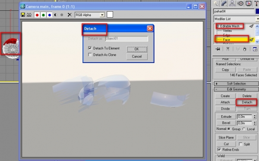Click the Attach button
This screenshot has width=259, height=161.
pyautogui.click(x=225, y=102)
